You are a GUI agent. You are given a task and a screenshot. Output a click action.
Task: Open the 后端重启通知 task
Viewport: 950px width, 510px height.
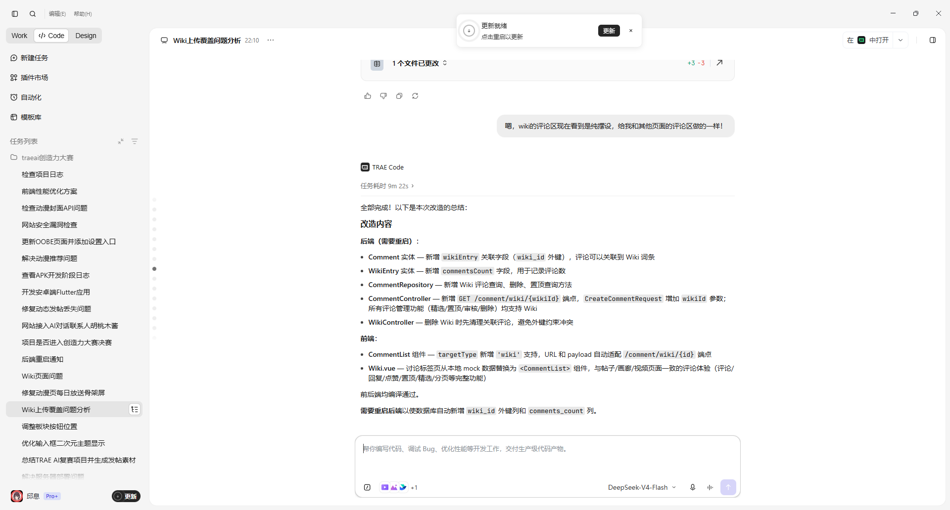(x=74, y=359)
